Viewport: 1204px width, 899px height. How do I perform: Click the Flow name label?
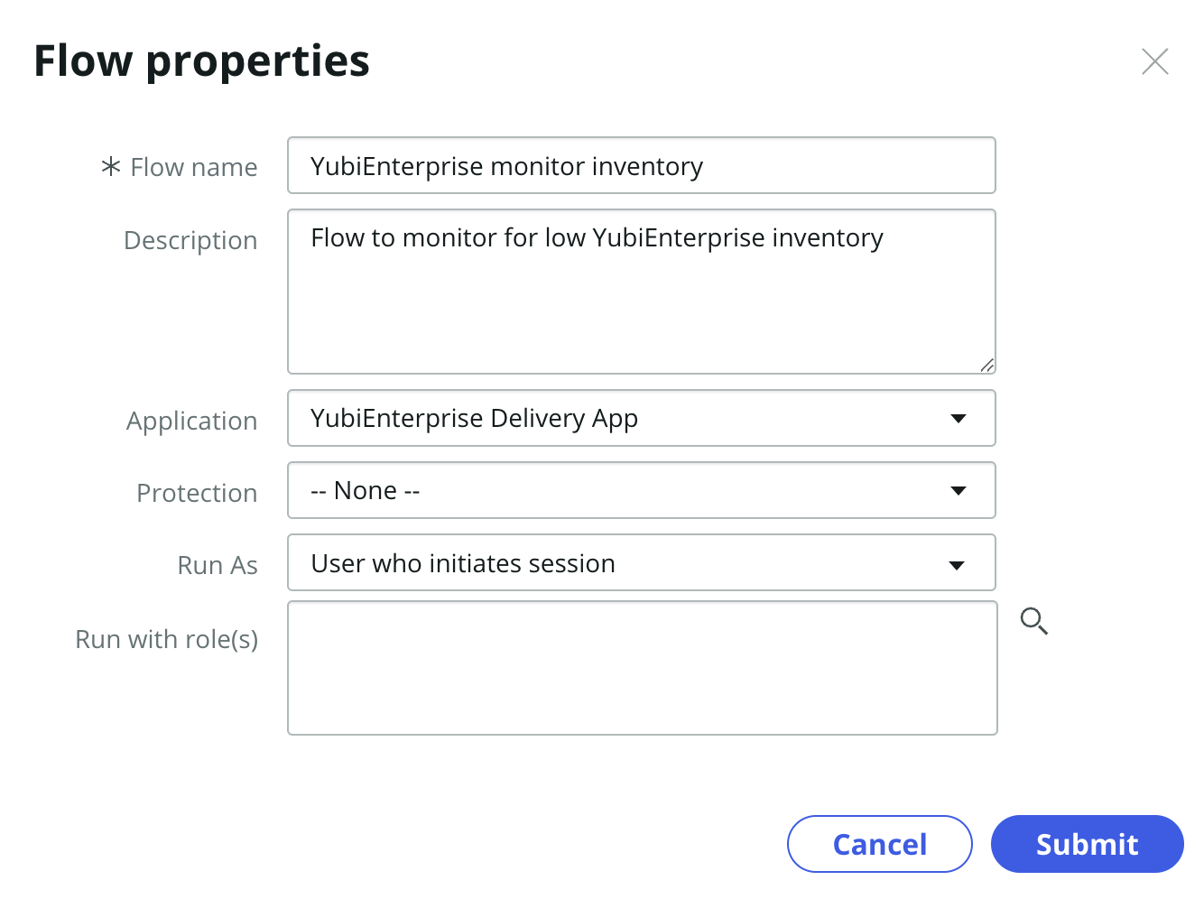tap(194, 167)
